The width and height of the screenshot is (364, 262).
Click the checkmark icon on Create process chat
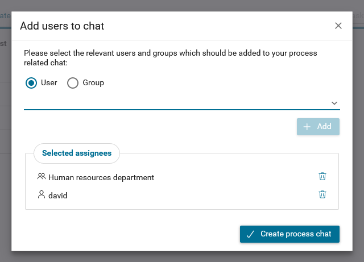(250, 234)
